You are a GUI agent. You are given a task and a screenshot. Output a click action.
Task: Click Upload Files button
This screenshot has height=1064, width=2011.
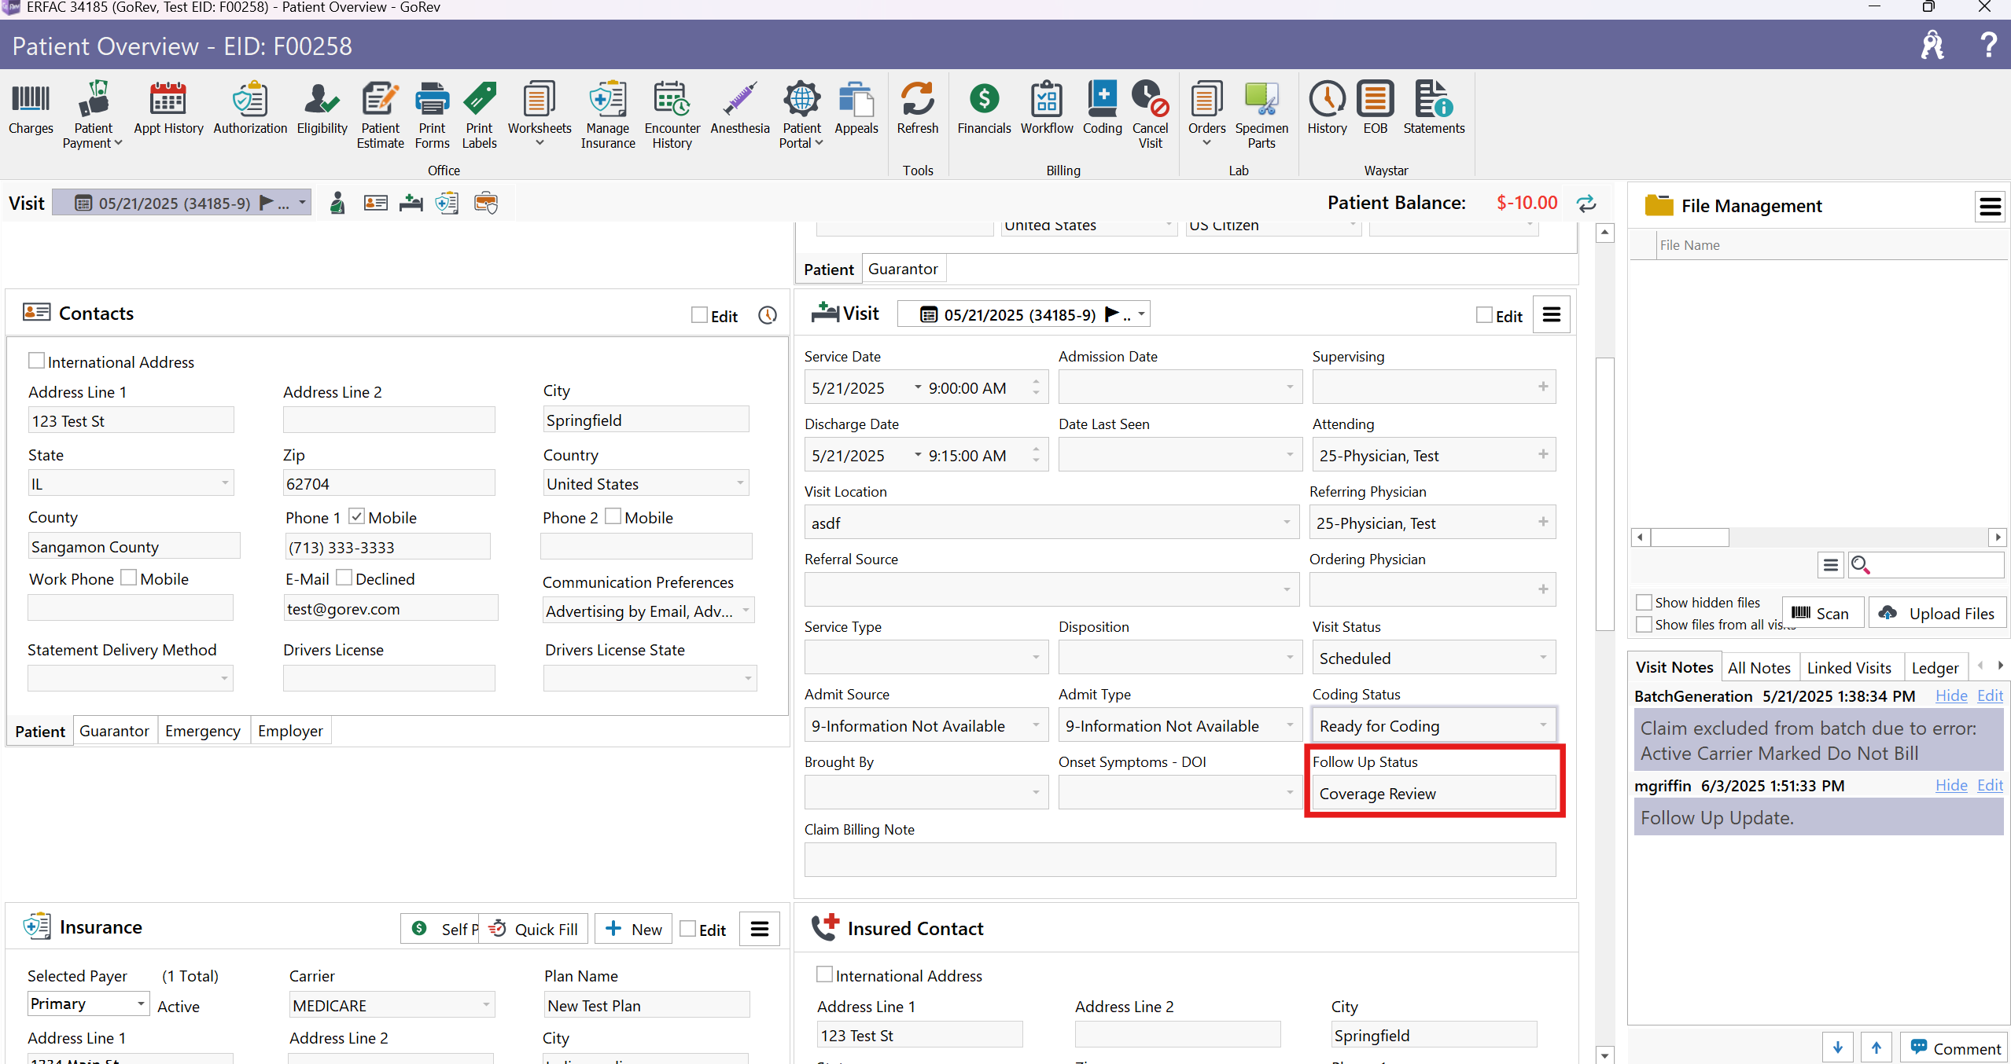click(x=1937, y=613)
